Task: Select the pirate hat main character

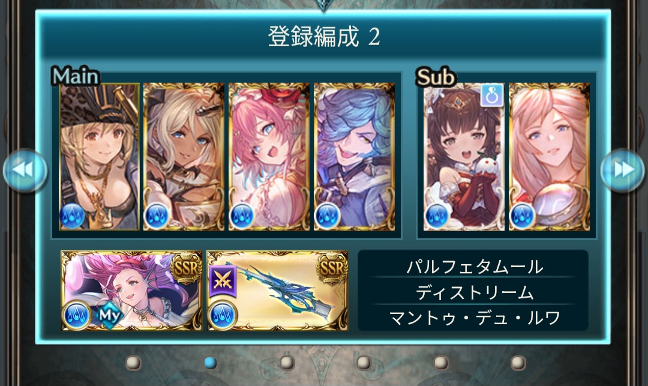Action: coord(99,156)
